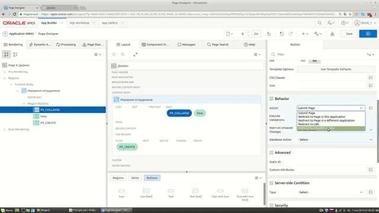Click the search icon in the header
Image resolution: width=379 pixels, height=213 pixels.
pos(320,23)
